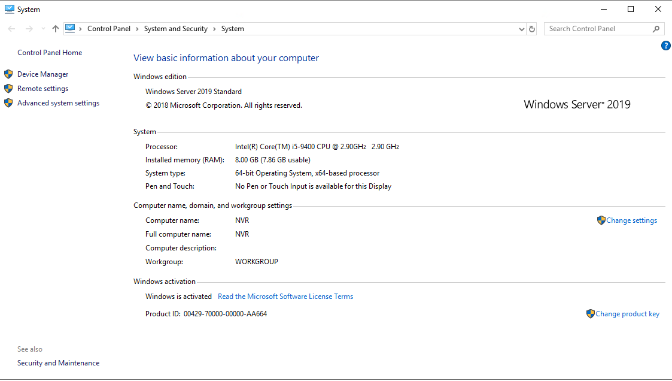The height and width of the screenshot is (381, 672).
Task: Open Control Panel Home
Action: pos(50,53)
